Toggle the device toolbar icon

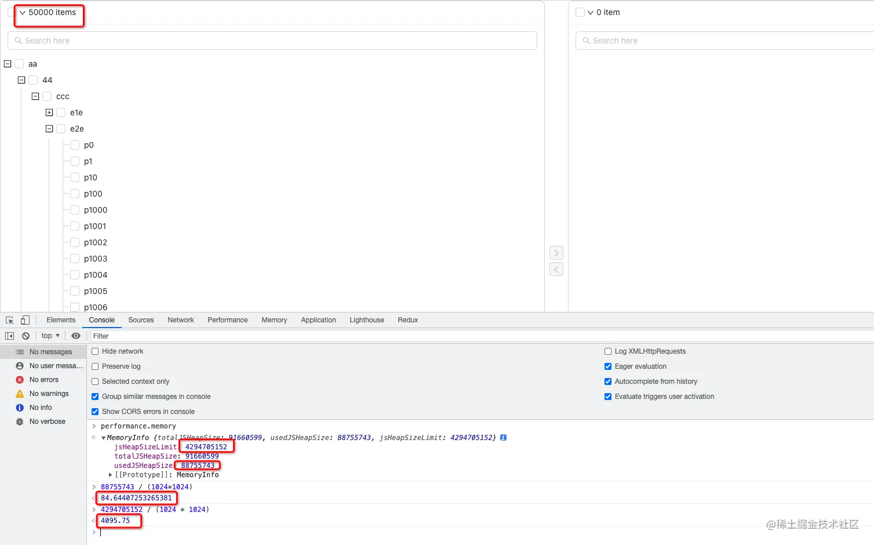click(x=25, y=320)
